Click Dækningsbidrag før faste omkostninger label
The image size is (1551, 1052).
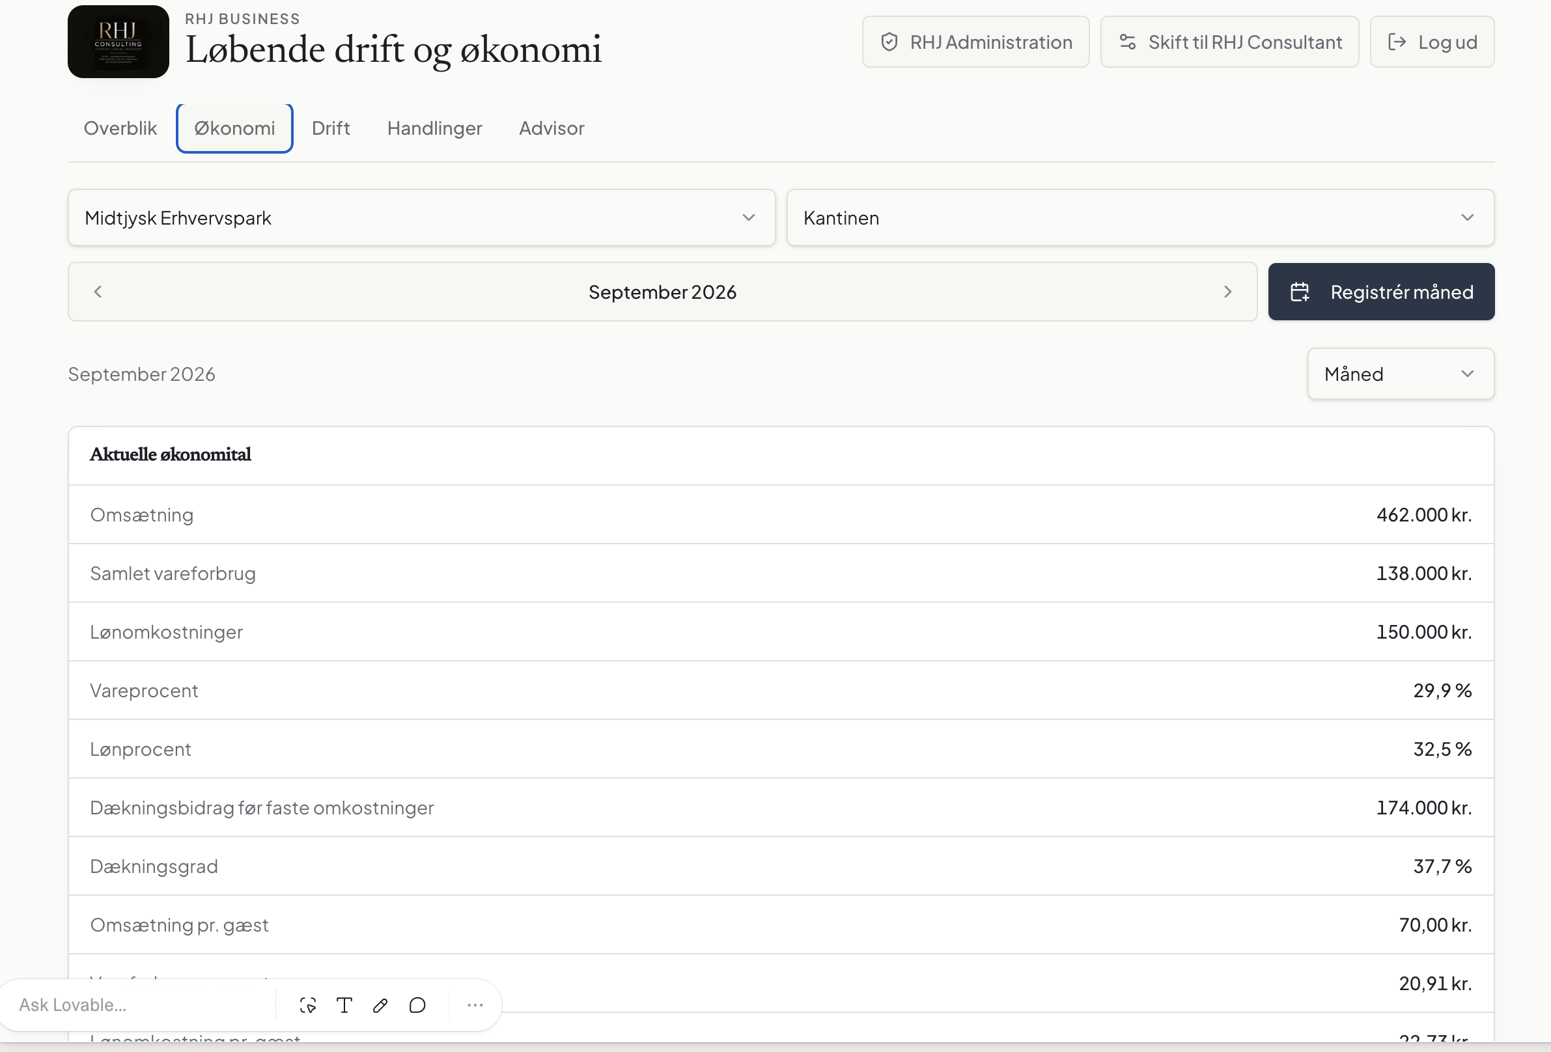(x=262, y=808)
